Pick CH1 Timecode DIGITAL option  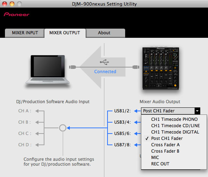tap(174, 132)
